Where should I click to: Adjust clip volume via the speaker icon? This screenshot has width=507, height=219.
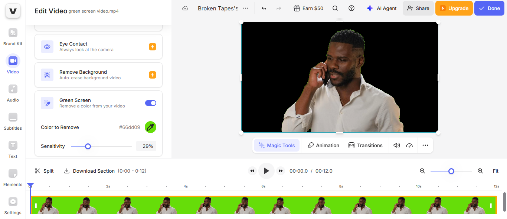(396, 145)
